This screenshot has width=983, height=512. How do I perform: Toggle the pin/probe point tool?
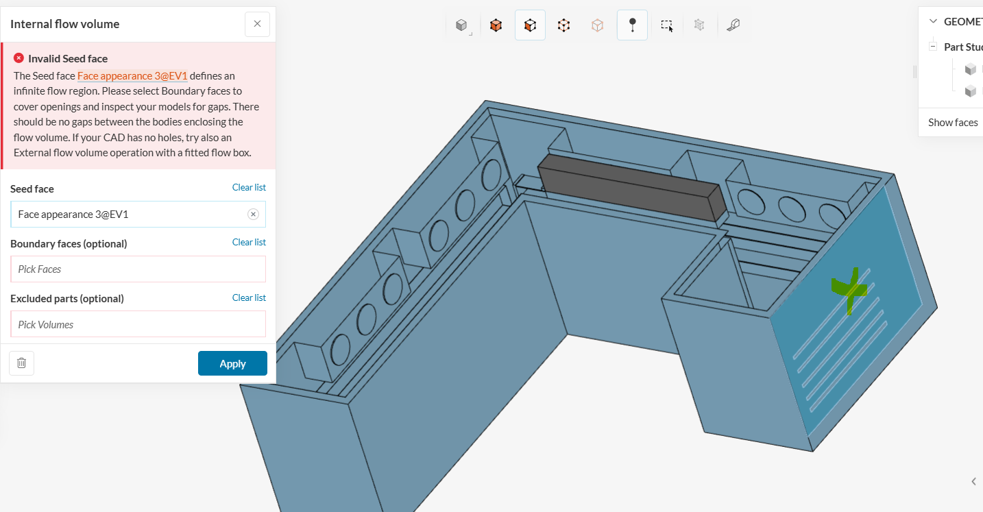pos(632,25)
